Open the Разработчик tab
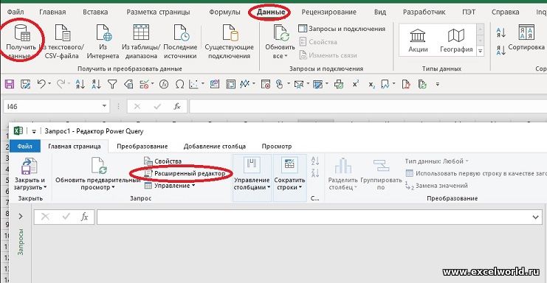Screen dimensions: 547x283 (x=424, y=12)
